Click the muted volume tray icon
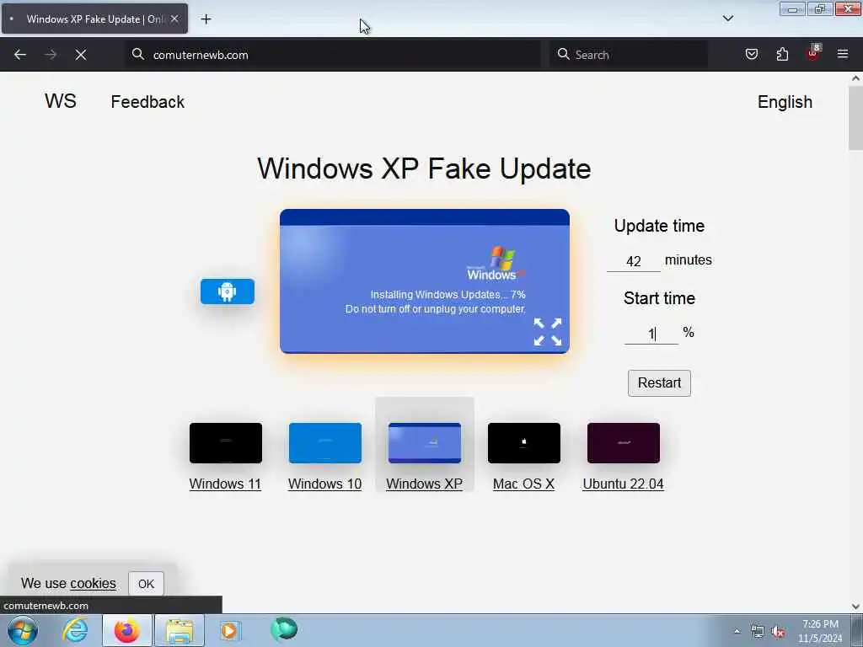Image resolution: width=863 pixels, height=647 pixels. coord(778,632)
